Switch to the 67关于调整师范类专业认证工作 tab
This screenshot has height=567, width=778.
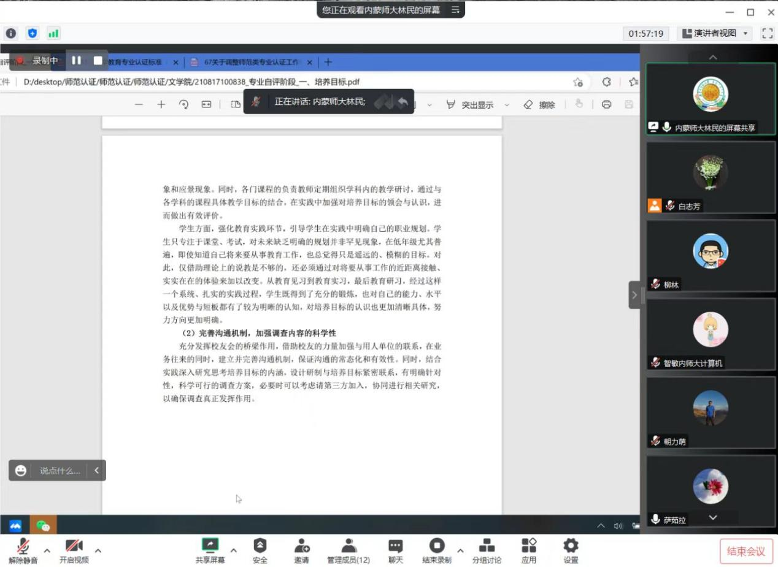pyautogui.click(x=252, y=62)
